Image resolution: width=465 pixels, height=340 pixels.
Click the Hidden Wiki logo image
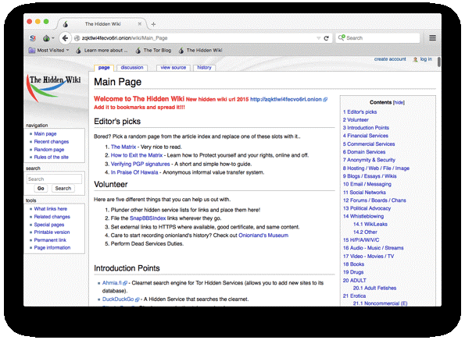pos(54,87)
